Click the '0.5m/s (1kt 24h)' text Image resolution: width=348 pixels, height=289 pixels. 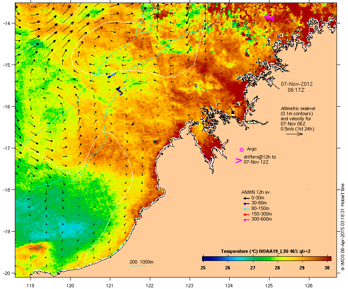coord(297,129)
